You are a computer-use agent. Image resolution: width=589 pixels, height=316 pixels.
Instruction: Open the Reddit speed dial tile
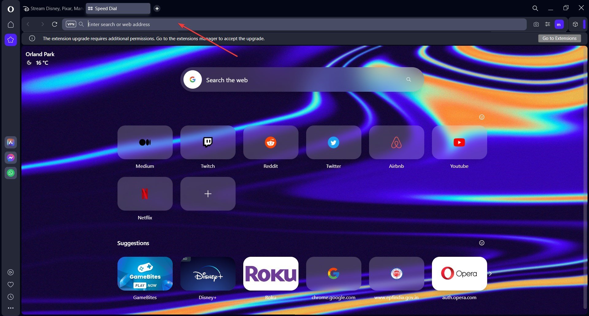click(x=271, y=142)
